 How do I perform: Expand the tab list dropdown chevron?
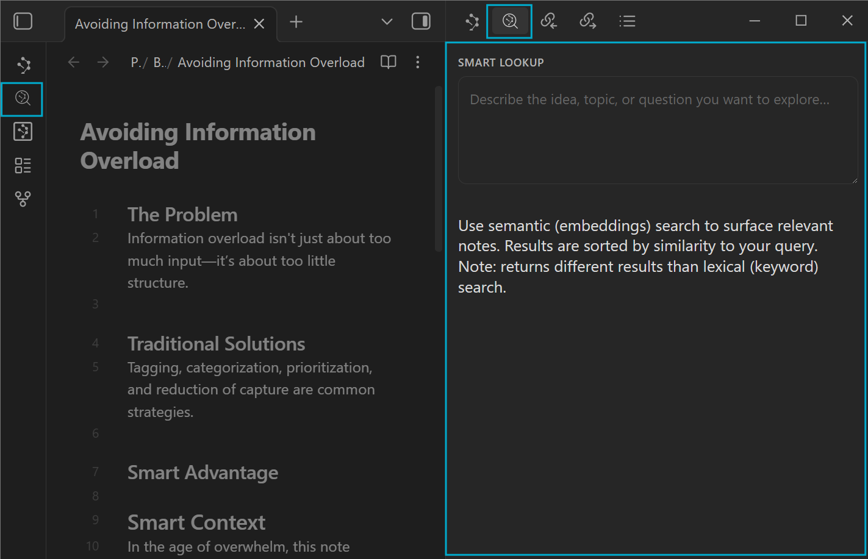pyautogui.click(x=387, y=22)
